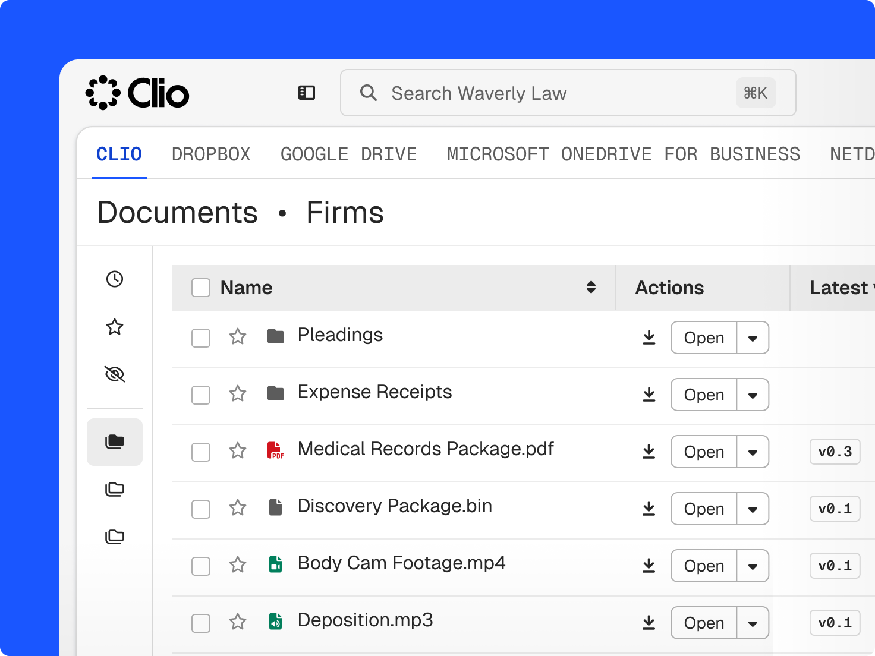Star the Expense Receipts folder

coord(238,394)
